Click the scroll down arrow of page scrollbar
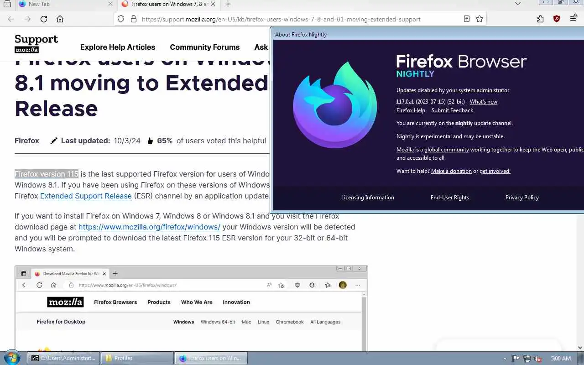The height and width of the screenshot is (365, 584). point(580,348)
